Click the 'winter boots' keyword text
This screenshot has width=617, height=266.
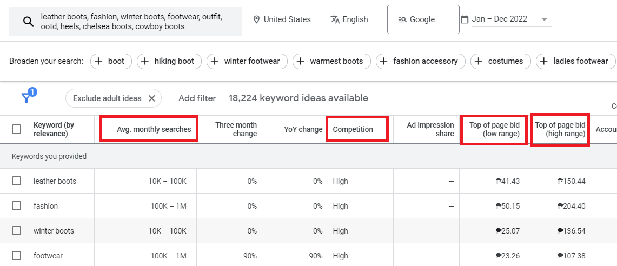pos(54,230)
